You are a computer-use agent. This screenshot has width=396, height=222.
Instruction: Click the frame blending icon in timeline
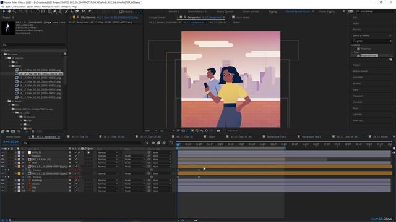click(x=158, y=142)
